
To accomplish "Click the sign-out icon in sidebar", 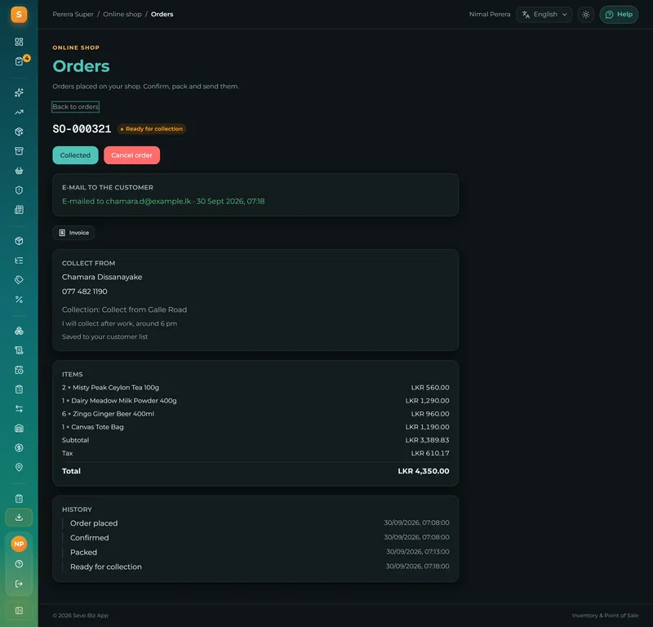I will (x=19, y=584).
